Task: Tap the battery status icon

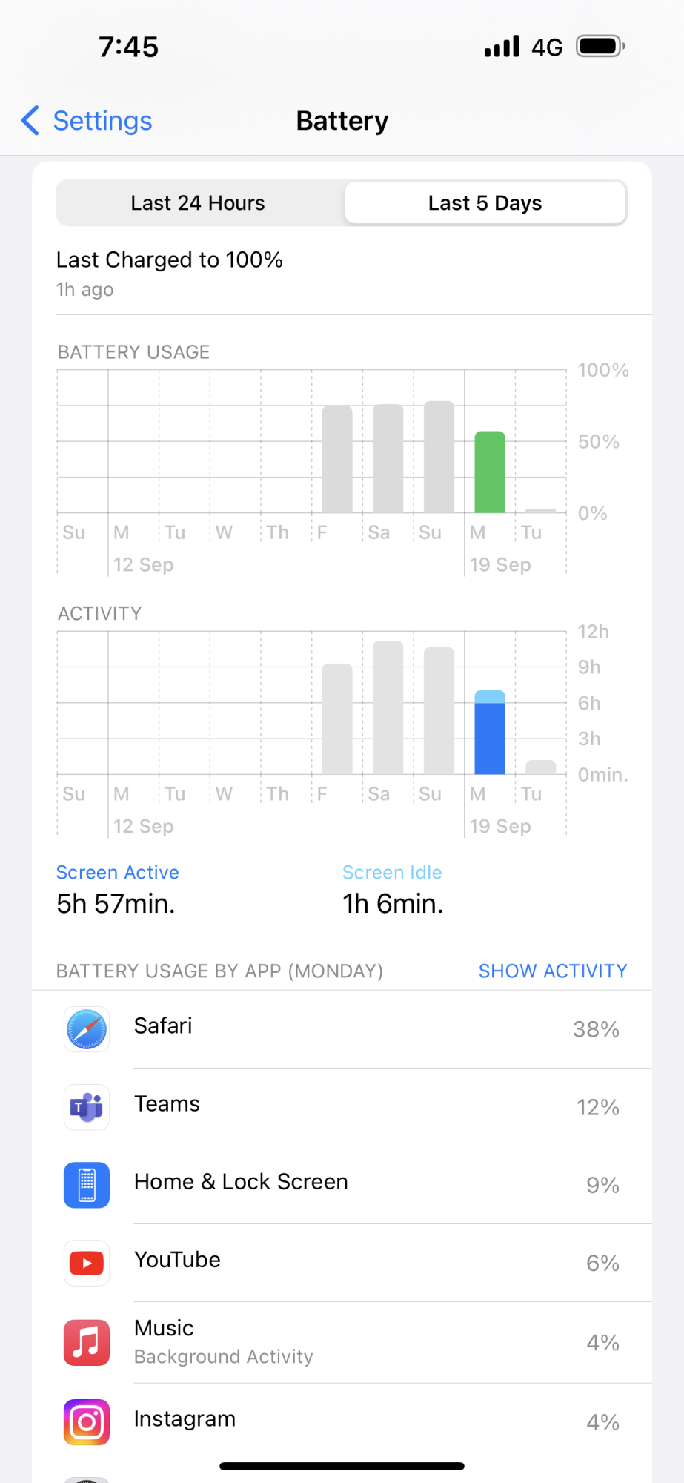Action: tap(601, 46)
